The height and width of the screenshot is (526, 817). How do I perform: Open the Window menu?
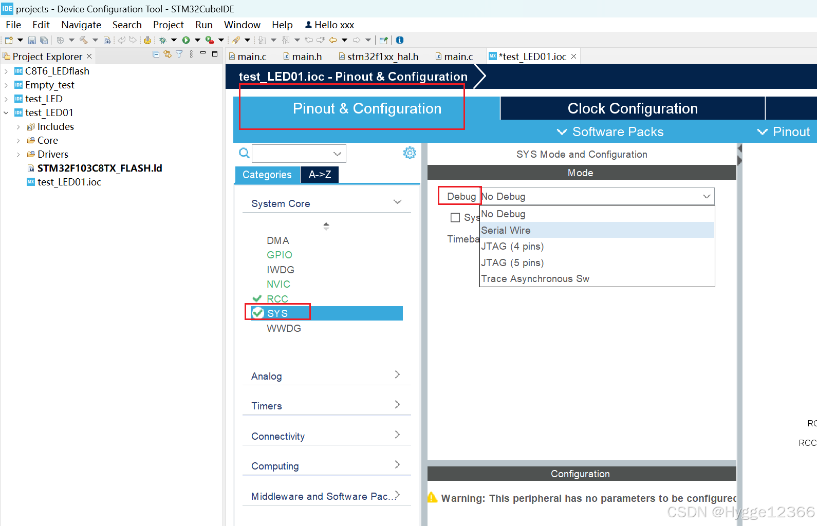coord(242,25)
